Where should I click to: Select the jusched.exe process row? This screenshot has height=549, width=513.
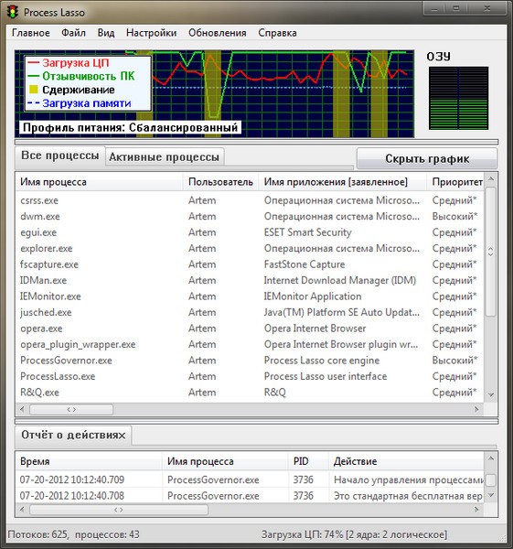250,312
